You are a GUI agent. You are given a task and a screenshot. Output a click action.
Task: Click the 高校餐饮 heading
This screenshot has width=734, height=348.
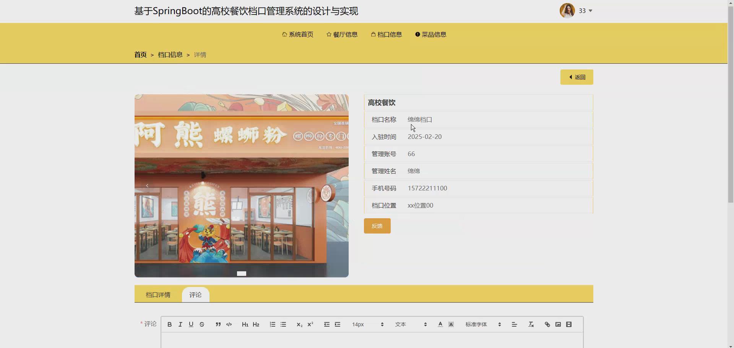point(382,103)
